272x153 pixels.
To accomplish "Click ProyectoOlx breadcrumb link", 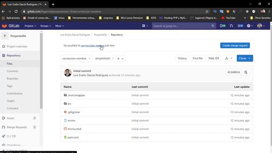I will pyautogui.click(x=100, y=35).
